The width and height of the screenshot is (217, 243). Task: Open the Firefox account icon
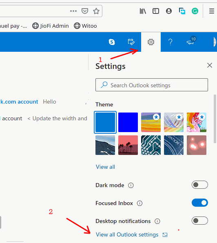tap(169, 11)
